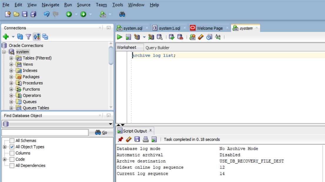Click the Go search button
This screenshot has height=182, width=325.
coord(102,132)
